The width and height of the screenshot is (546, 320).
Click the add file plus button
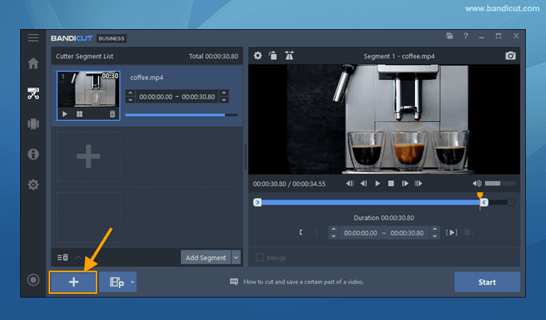pos(73,282)
